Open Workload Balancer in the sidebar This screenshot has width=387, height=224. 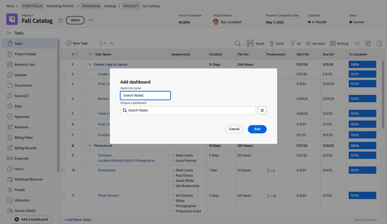click(x=28, y=180)
